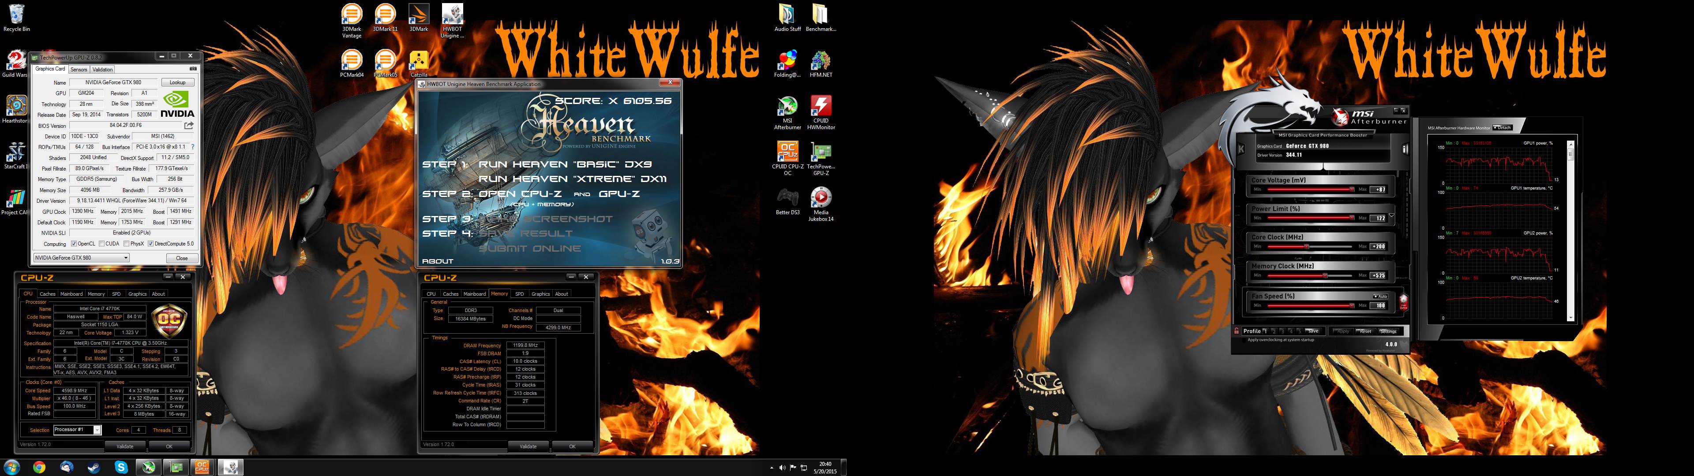Open Steam from the taskbar
This screenshot has width=1694, height=476.
(x=94, y=468)
